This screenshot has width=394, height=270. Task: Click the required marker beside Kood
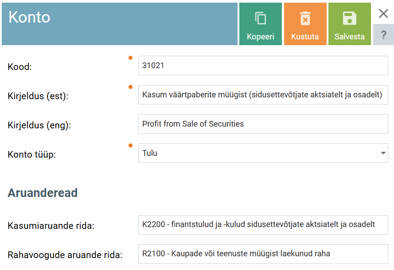(x=130, y=58)
